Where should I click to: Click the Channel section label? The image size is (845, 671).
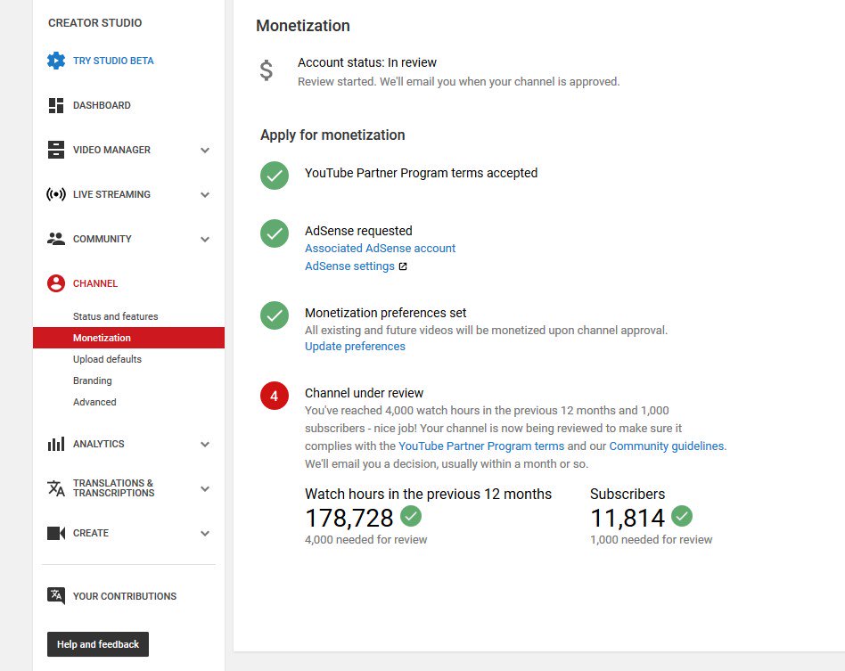click(95, 283)
